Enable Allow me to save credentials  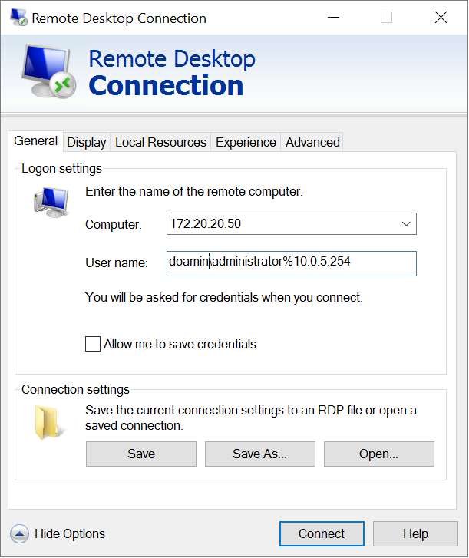click(93, 344)
